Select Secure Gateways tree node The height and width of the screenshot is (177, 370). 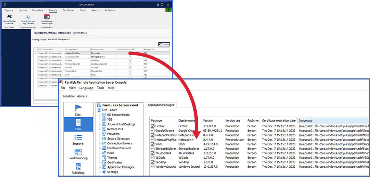tap(116, 138)
